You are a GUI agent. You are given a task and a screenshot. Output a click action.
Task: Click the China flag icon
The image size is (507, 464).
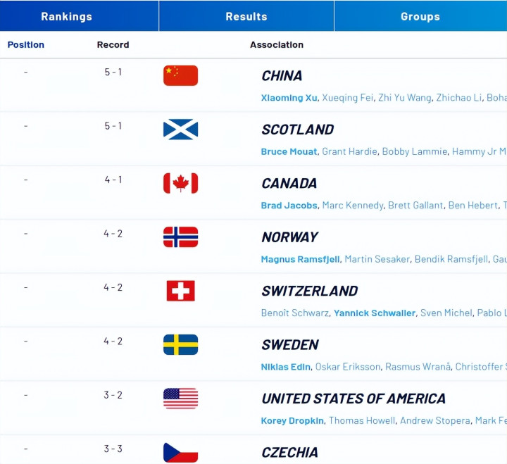[x=180, y=75]
